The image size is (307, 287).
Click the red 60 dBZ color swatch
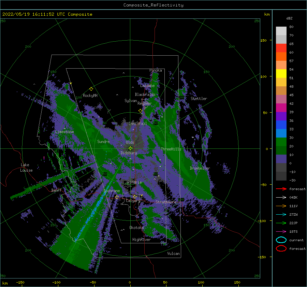[x=281, y=48]
